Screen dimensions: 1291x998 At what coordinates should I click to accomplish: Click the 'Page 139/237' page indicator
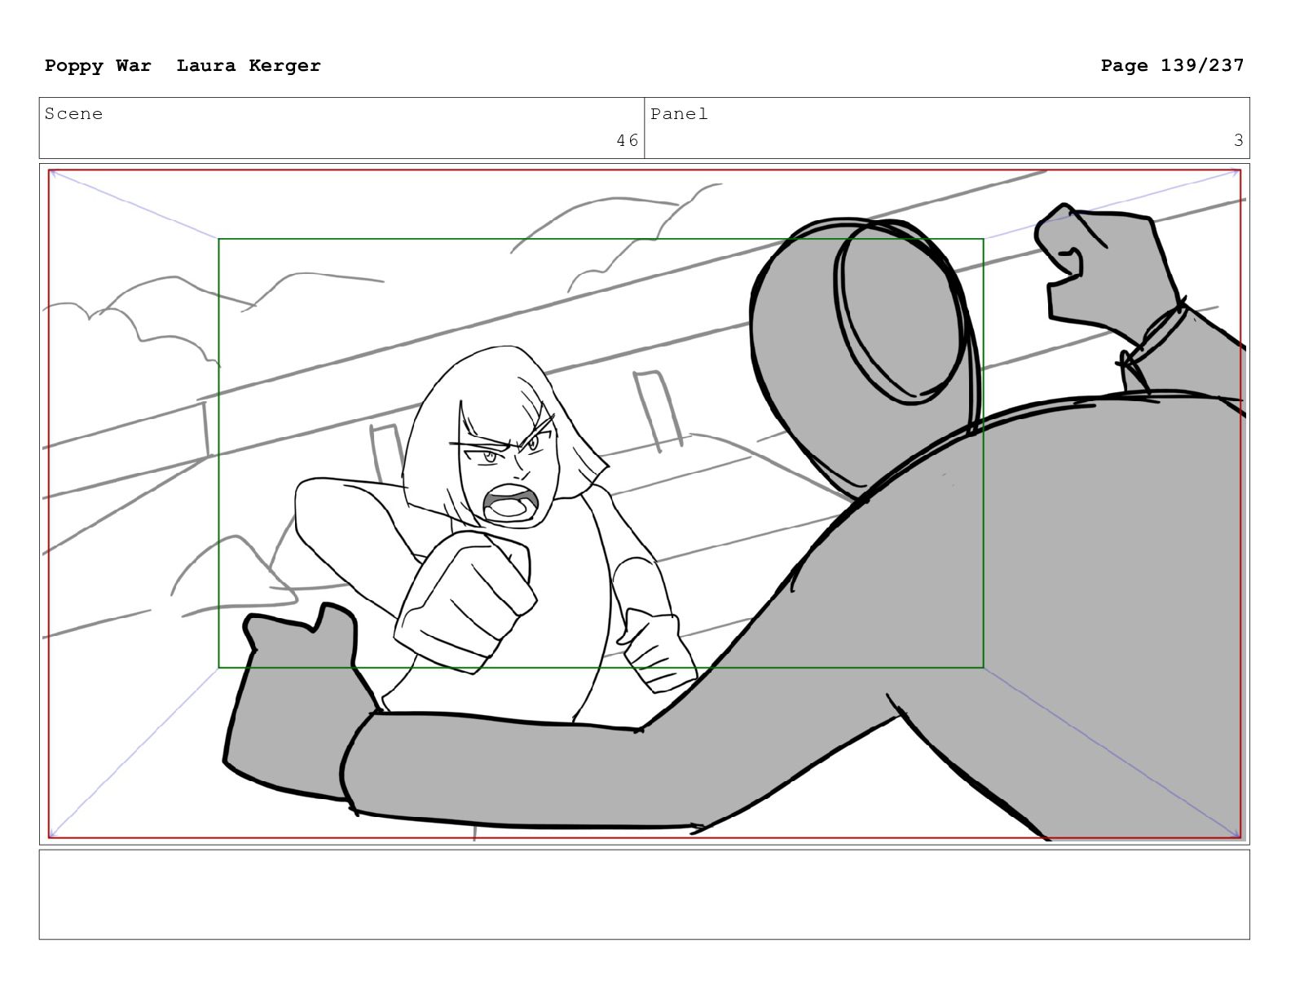(x=1172, y=65)
